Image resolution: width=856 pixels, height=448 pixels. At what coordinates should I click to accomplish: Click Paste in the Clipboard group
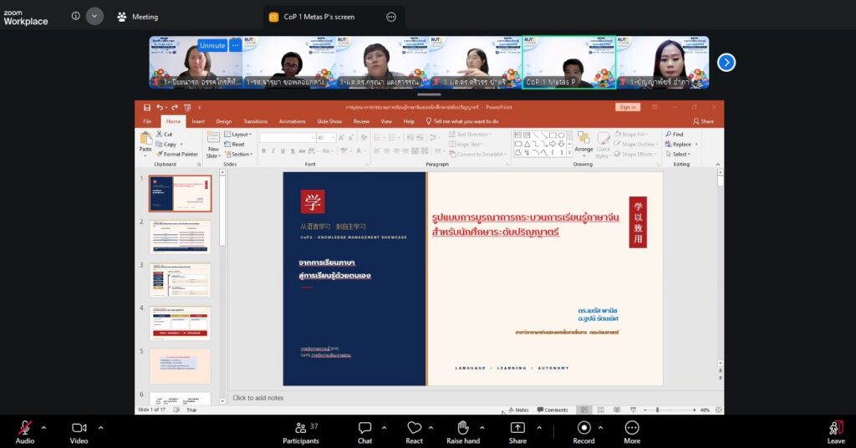145,143
